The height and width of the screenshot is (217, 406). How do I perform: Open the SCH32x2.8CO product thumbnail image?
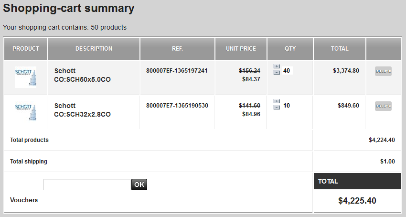click(25, 112)
